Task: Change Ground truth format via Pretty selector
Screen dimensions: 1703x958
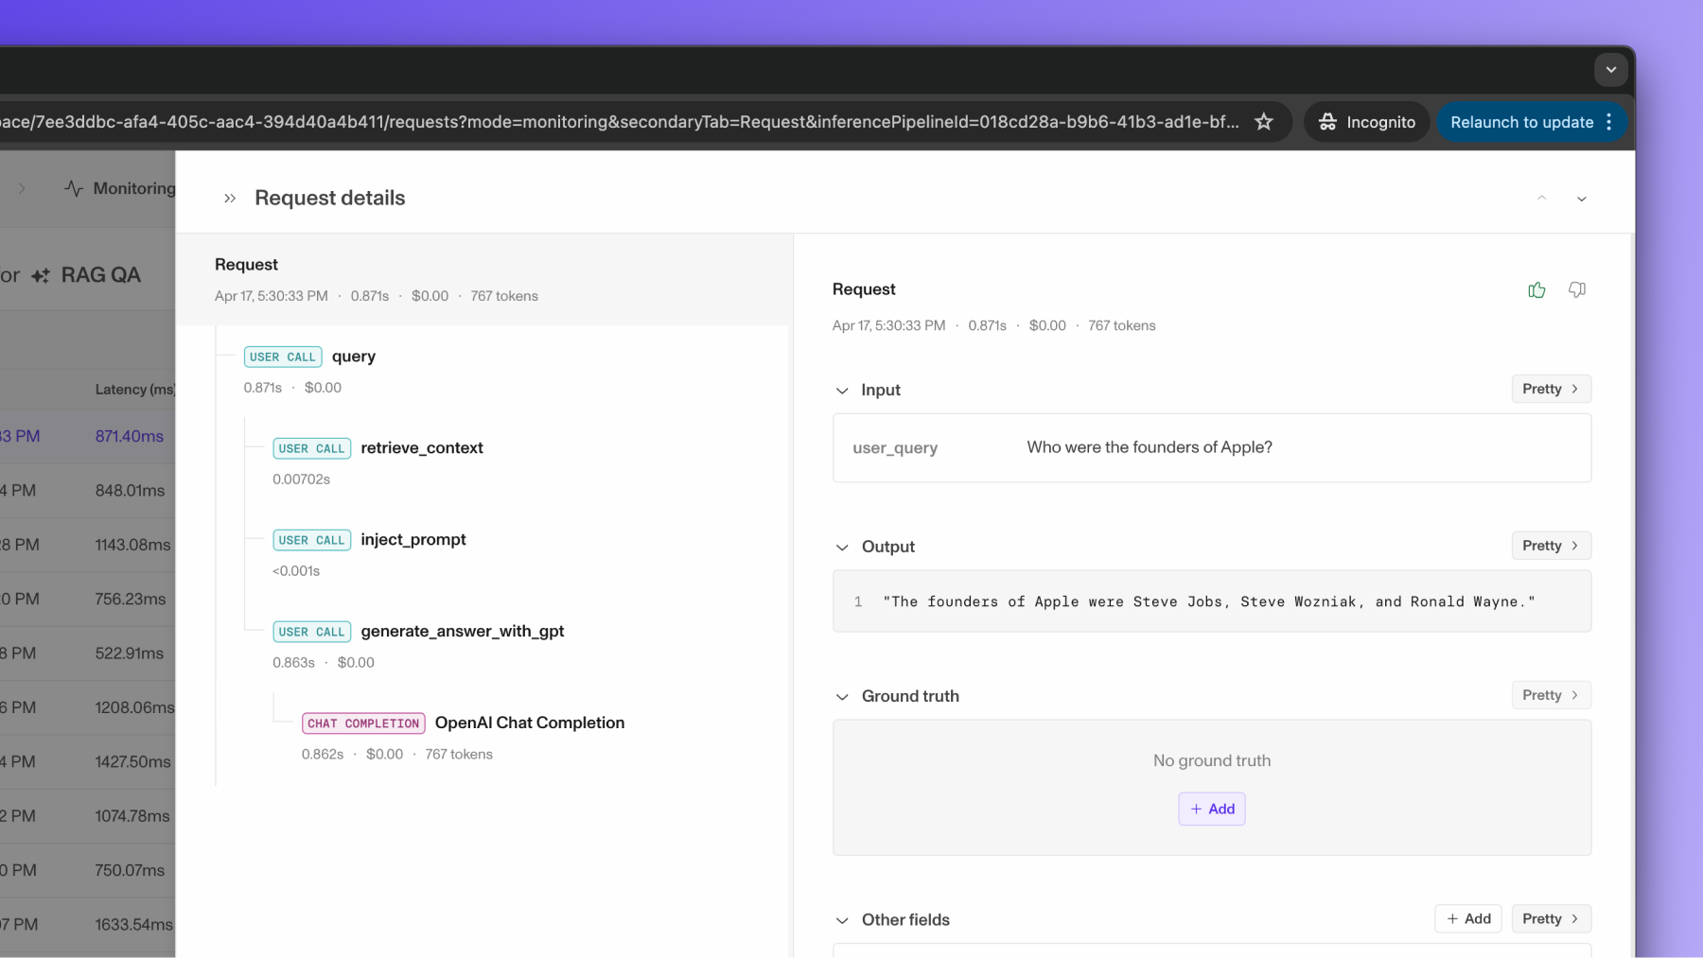Action: click(1551, 695)
